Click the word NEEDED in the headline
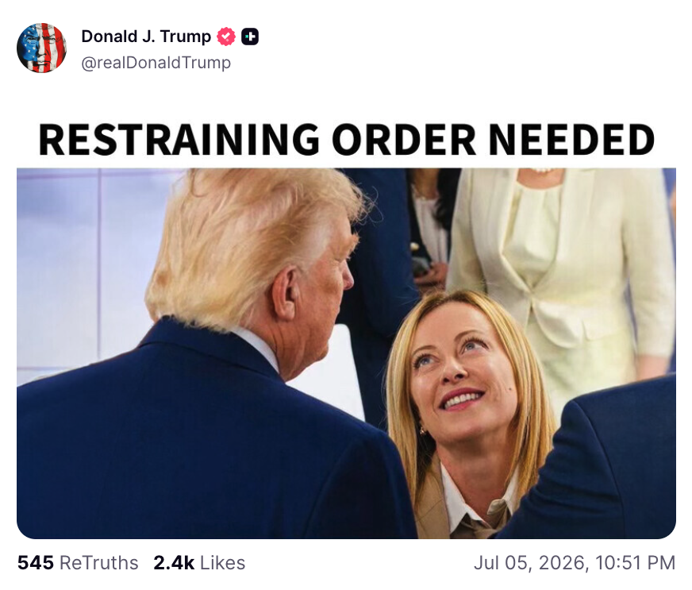The image size is (692, 590). 571,140
